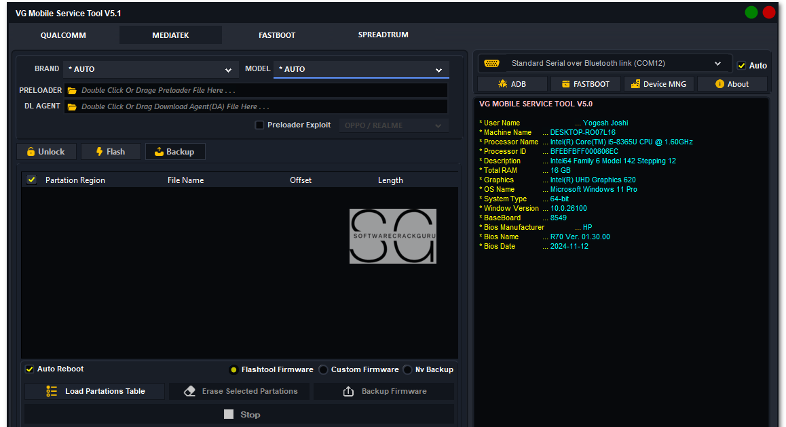Choose the Custom Firmware radio option
786x427 pixels.
(x=323, y=370)
